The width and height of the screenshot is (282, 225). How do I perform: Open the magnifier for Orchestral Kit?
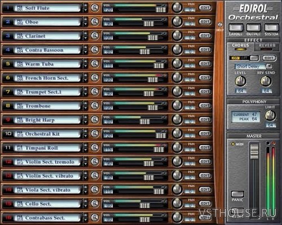(95, 133)
